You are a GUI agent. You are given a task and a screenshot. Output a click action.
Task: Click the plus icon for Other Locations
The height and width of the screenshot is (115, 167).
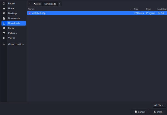click(4, 44)
